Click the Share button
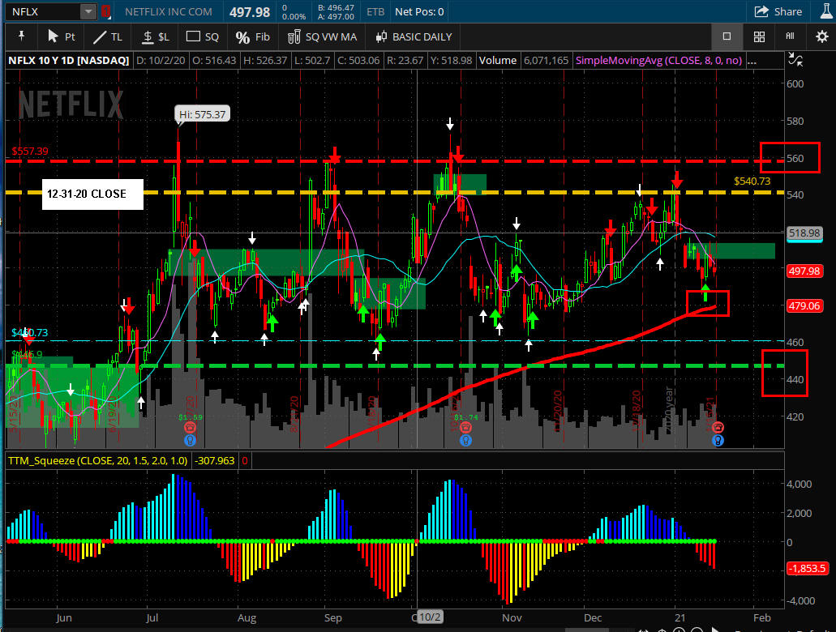Viewport: 836px width, 632px height. click(x=778, y=11)
